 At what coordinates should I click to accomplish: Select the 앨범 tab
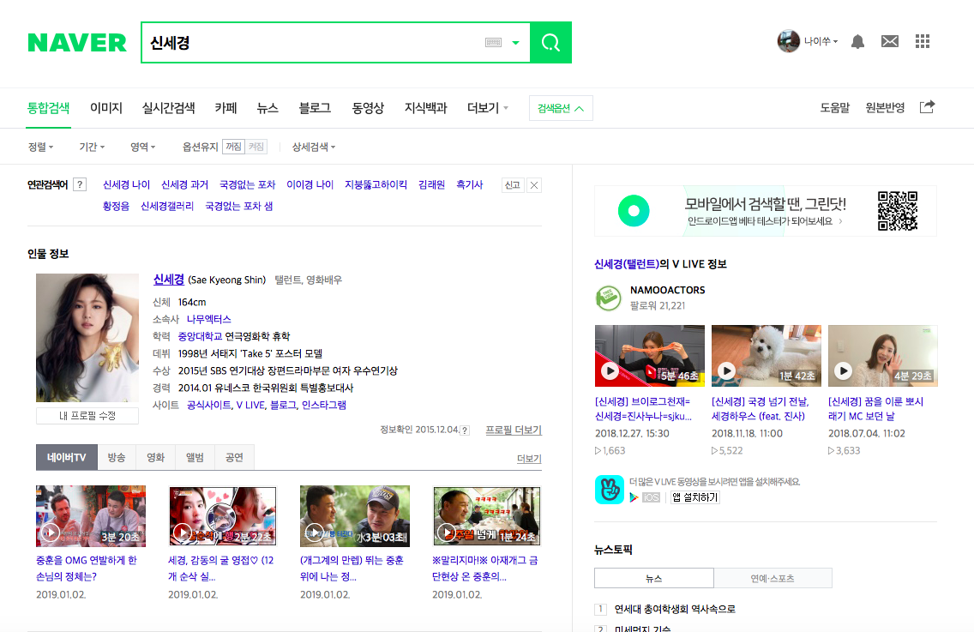(x=195, y=457)
